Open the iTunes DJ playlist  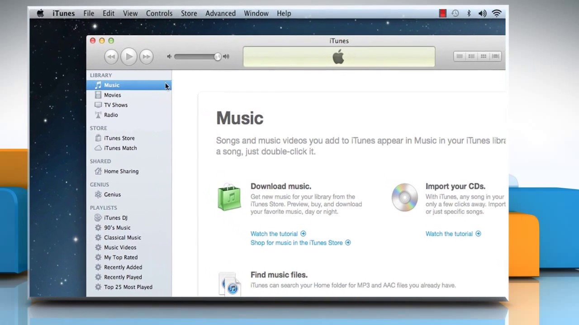point(129,218)
